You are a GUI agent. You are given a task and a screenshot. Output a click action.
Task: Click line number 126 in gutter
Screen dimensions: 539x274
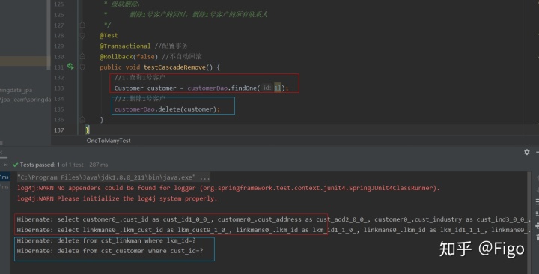[x=59, y=15]
